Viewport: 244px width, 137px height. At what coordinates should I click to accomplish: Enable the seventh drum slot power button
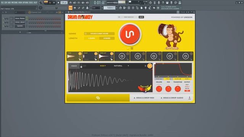[170, 56]
